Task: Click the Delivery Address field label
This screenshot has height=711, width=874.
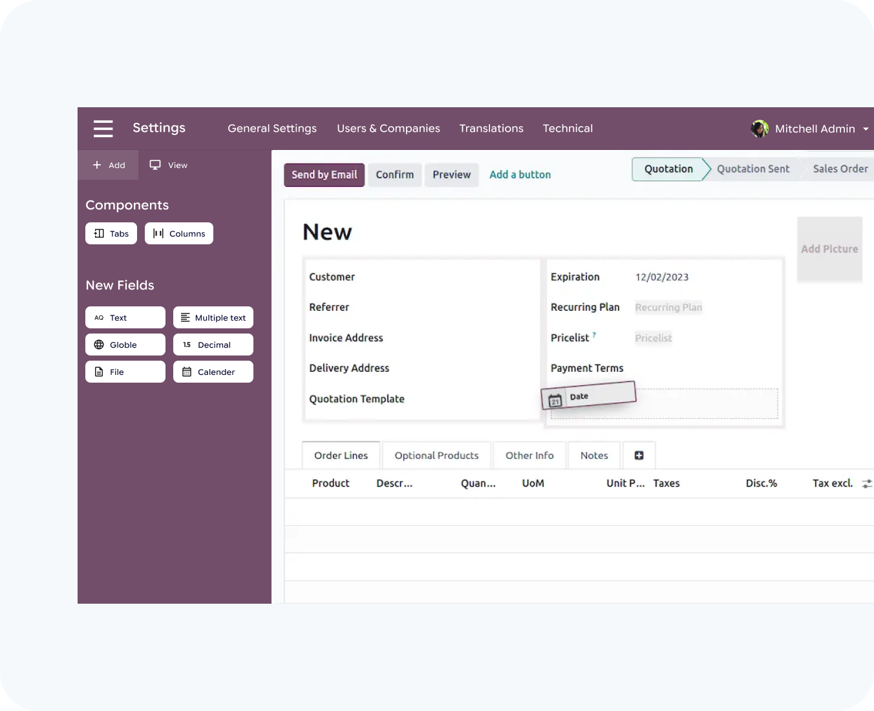Action: click(349, 368)
